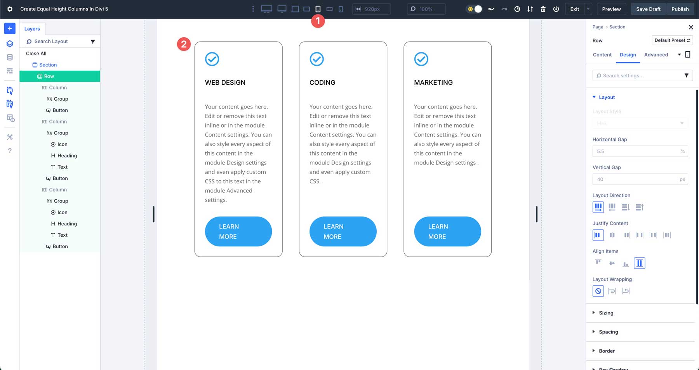This screenshot has width=699, height=370.
Task: Open the database icon in left sidebar
Action: pos(10,57)
